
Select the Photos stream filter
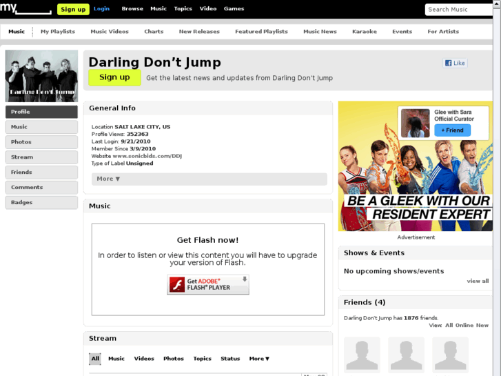(x=174, y=359)
